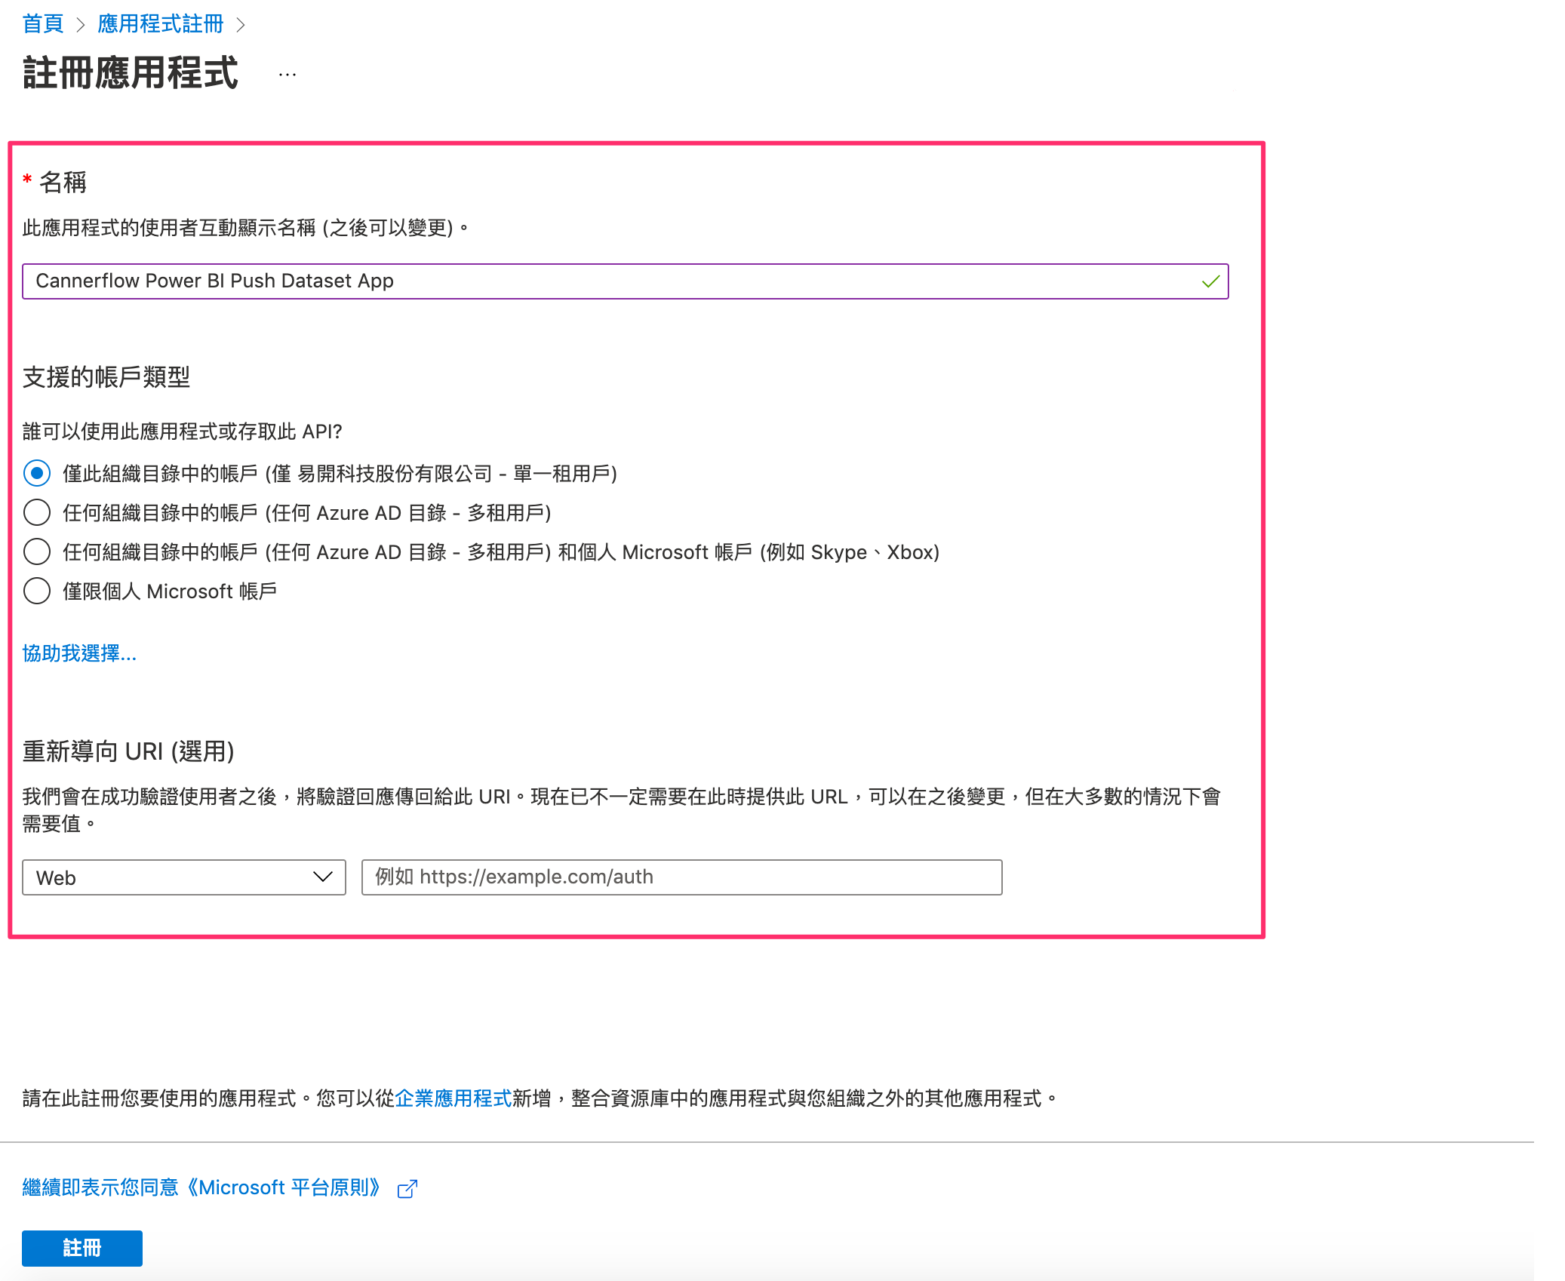
Task: Click the external-link icon after 平台原則
Action: coord(407,1189)
